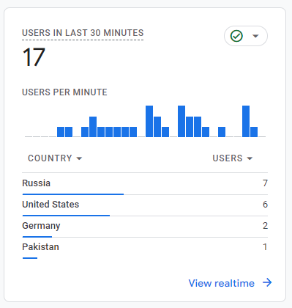Open the data quality dropdown arrow
Viewport: 292px width, 308px height.
click(x=255, y=36)
